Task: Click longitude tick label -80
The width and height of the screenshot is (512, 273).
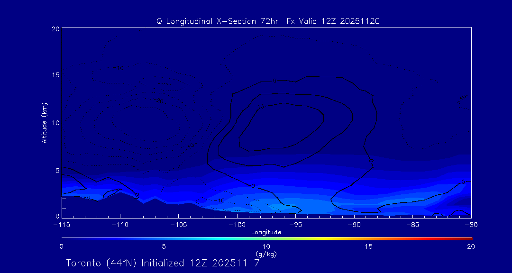Action: (471, 225)
